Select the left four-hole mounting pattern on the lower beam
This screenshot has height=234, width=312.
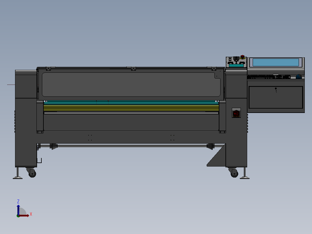coord(90,138)
